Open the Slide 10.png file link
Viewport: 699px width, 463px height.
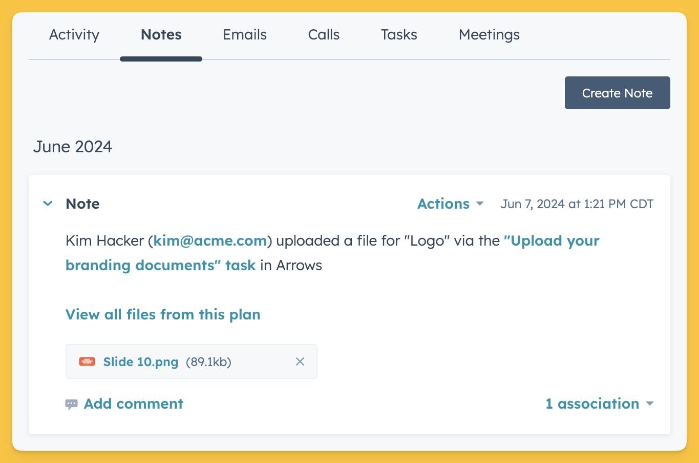coord(141,361)
